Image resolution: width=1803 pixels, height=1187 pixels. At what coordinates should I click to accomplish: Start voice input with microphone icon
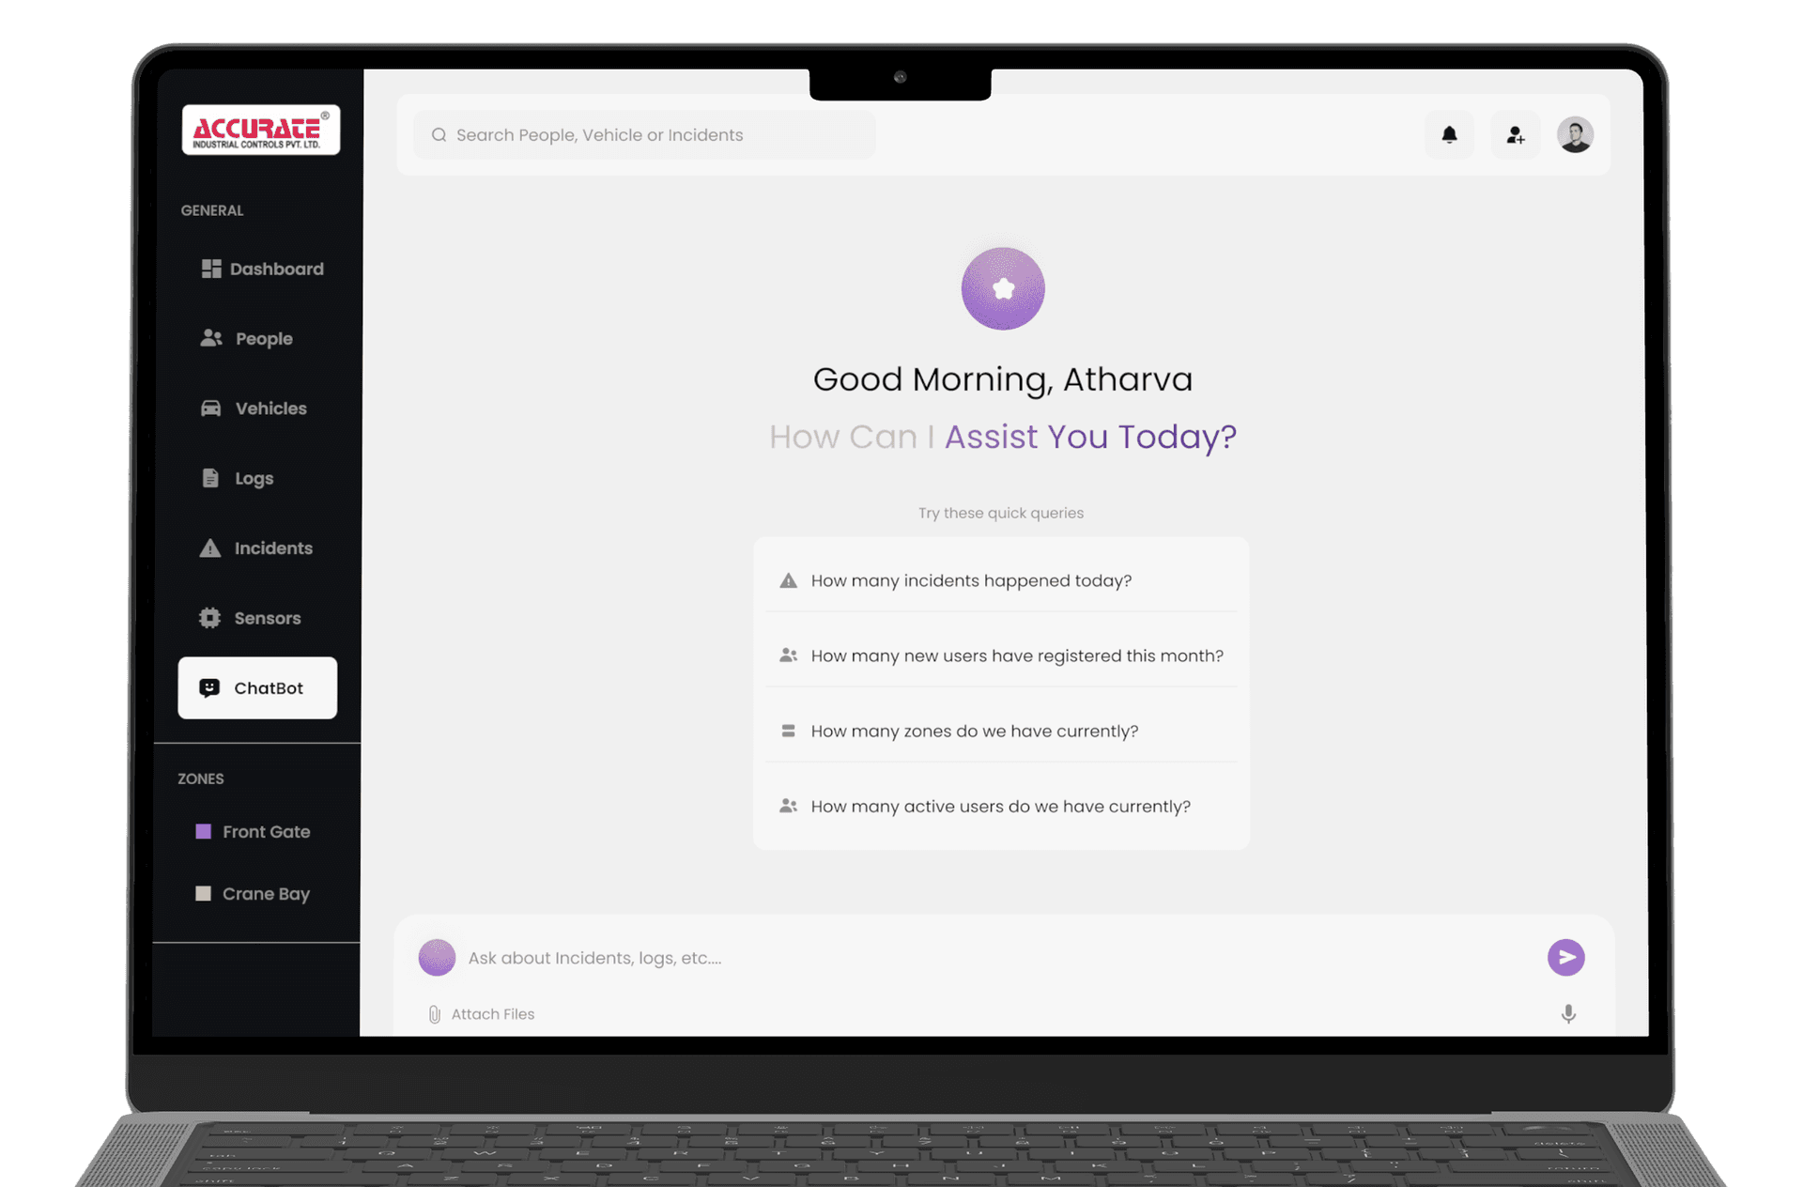1568,1014
